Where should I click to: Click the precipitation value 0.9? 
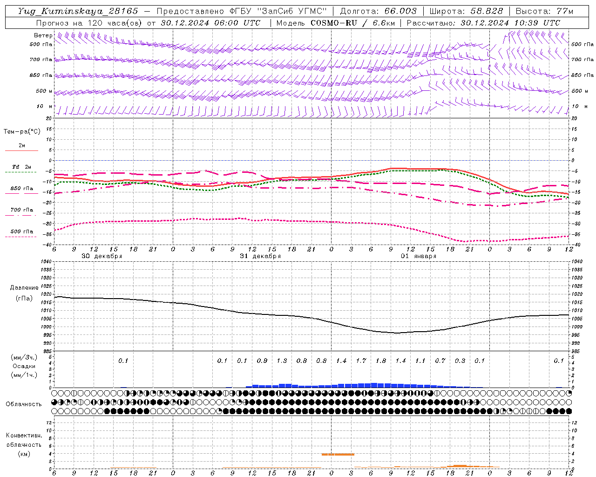coord(262,361)
